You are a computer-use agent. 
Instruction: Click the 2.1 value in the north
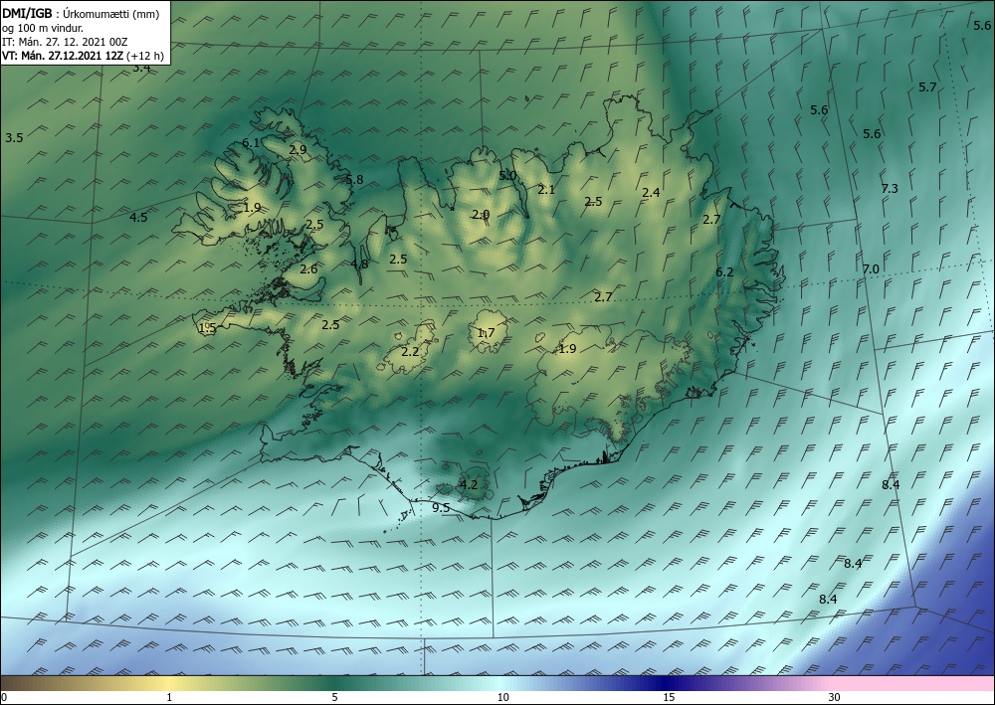click(x=546, y=190)
